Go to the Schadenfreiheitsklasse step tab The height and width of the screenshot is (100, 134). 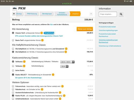click(x=62, y=14)
